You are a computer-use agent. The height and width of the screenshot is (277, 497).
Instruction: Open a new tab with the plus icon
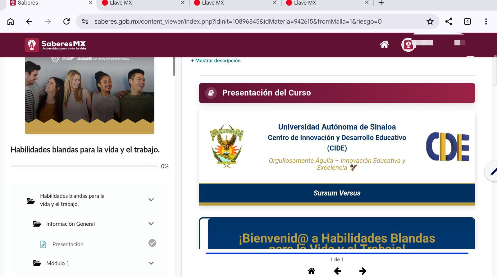coord(381,3)
